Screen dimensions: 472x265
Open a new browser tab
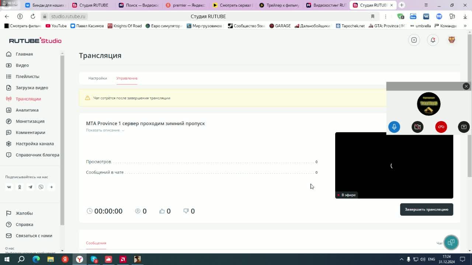[402, 5]
